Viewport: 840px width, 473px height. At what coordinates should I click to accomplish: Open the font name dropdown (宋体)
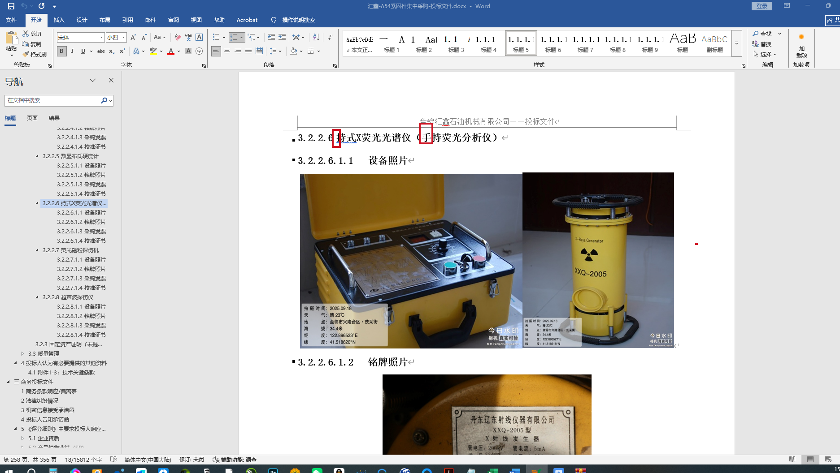pyautogui.click(x=102, y=38)
